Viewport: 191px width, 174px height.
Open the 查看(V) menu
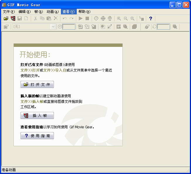pos(68,12)
